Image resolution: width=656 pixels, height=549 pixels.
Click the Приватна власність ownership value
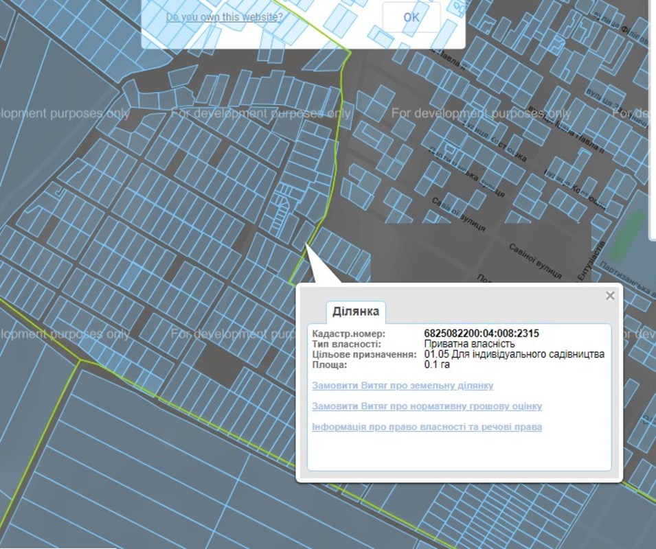pos(469,344)
